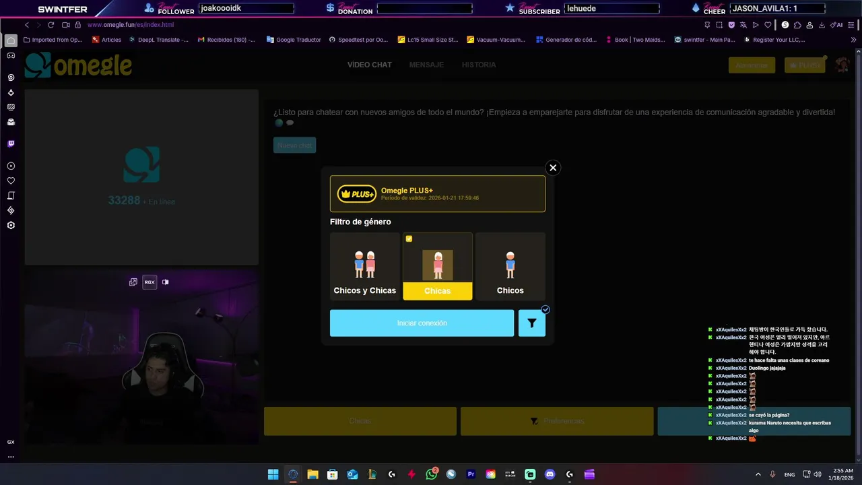The width and height of the screenshot is (862, 485).
Task: Open the Register Your LLC bookmark
Action: click(x=774, y=40)
